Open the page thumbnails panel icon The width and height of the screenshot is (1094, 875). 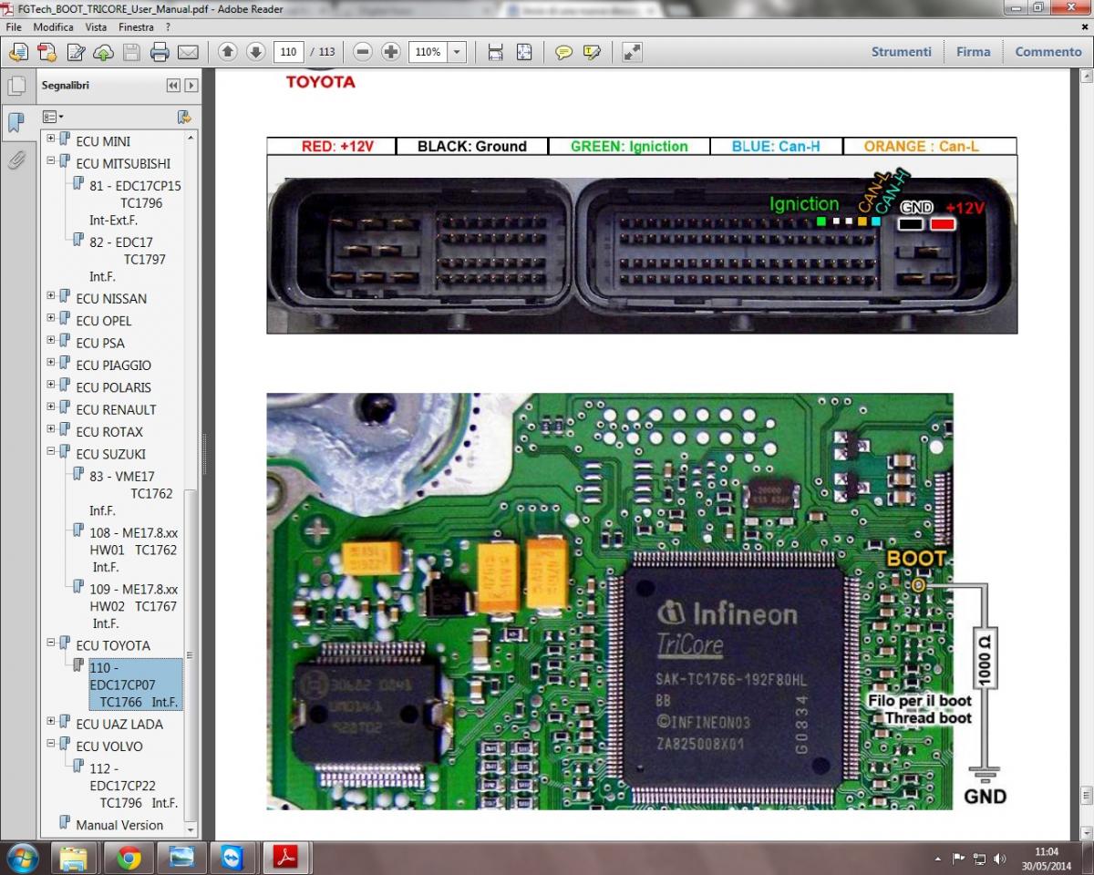15,86
